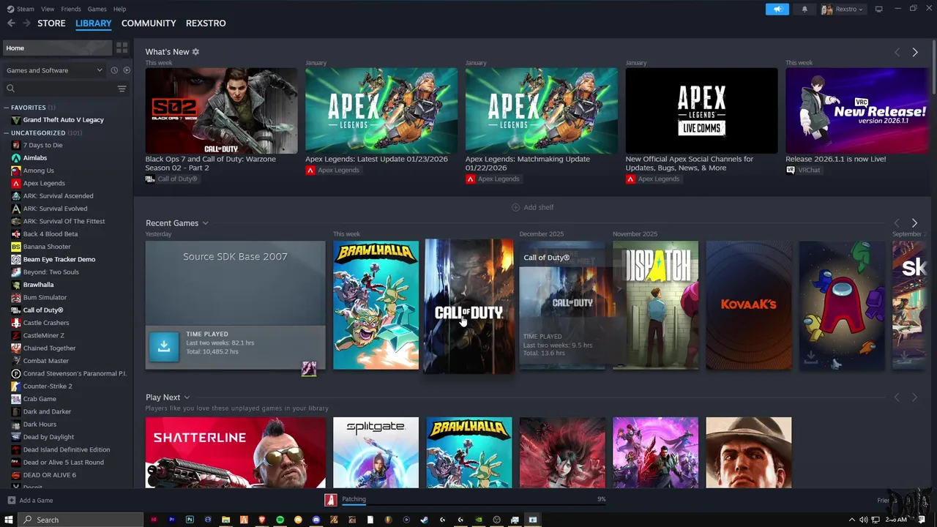Open Spotify from the taskbar
The width and height of the screenshot is (937, 527).
tap(280, 520)
